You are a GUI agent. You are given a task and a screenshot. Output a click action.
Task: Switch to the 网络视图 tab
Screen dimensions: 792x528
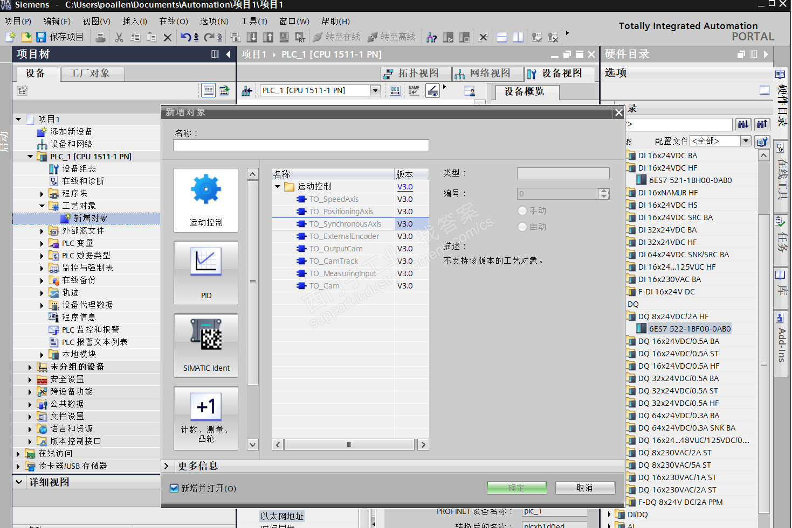(x=488, y=74)
